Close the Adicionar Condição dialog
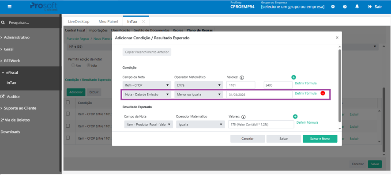Screen dimensions: 391x175 coord(337,38)
